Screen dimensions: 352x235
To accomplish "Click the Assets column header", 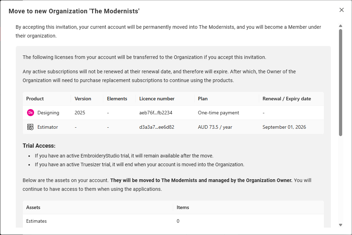I will (33, 208).
